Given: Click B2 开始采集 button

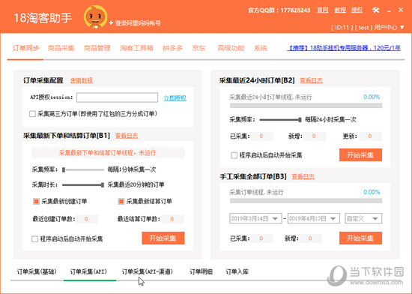Looking at the screenshot, I should [x=360, y=155].
